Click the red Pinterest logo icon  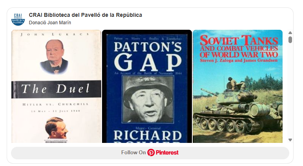coord(151,153)
